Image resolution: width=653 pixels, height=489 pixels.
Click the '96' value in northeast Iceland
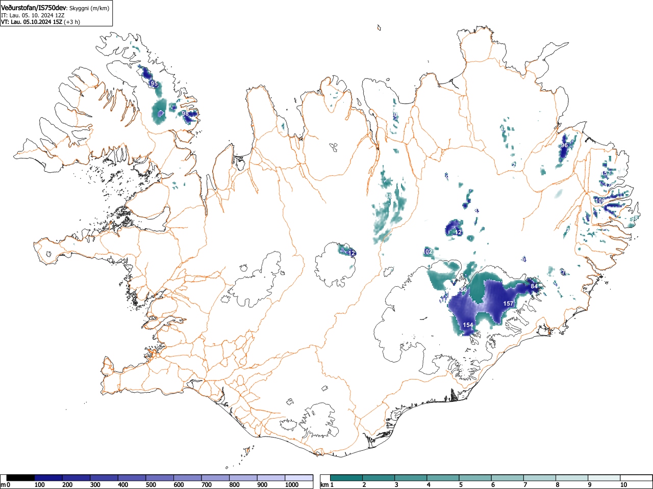564,145
